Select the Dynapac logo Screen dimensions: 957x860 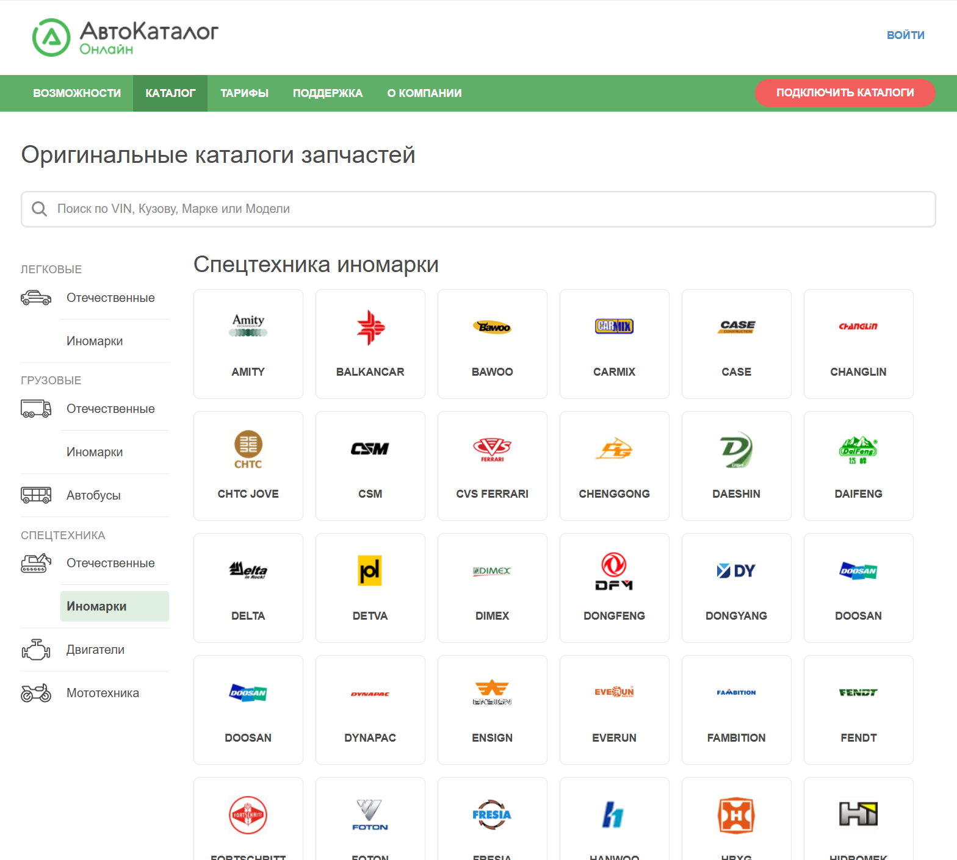point(370,694)
